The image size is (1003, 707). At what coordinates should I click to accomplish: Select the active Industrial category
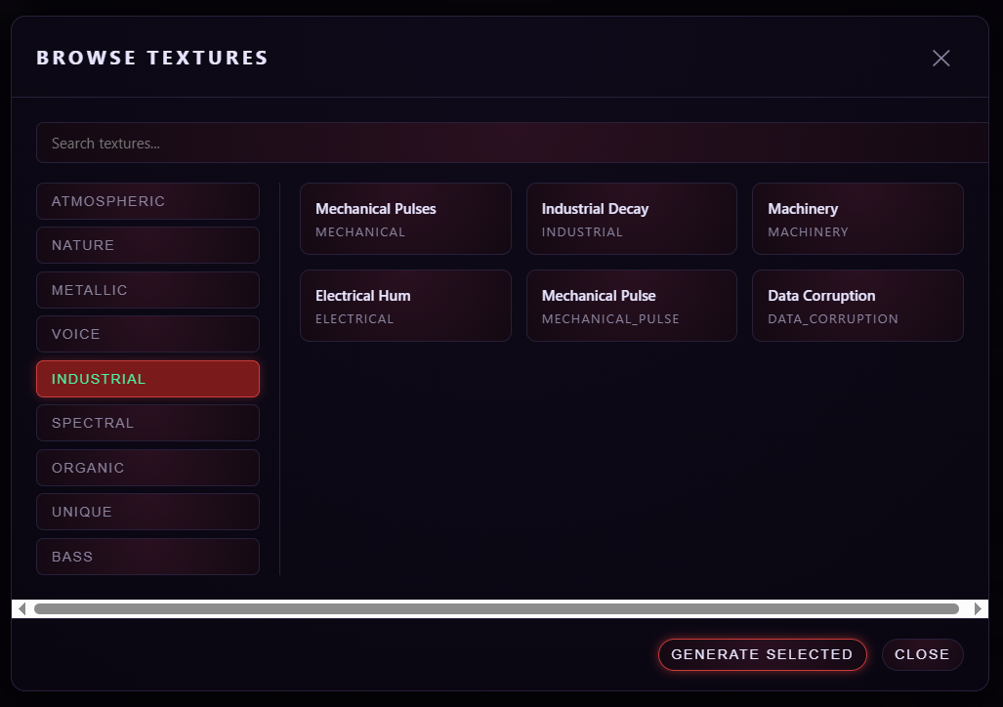pyautogui.click(x=147, y=379)
